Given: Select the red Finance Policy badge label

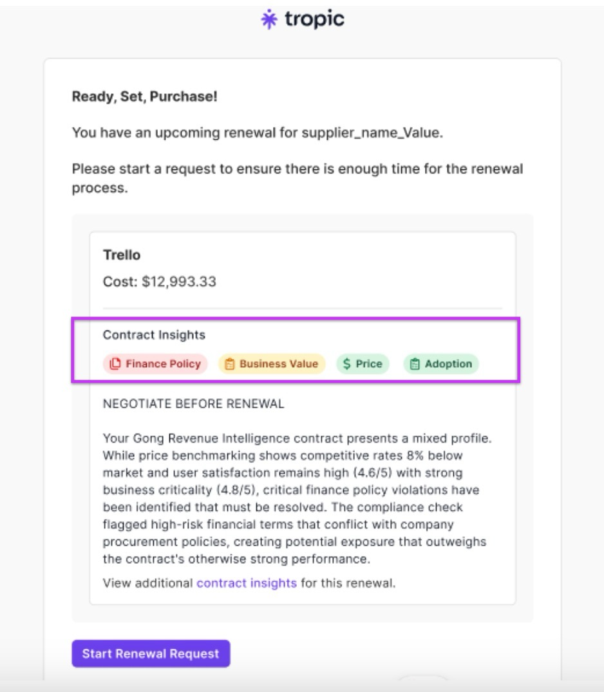Looking at the screenshot, I should click(163, 364).
